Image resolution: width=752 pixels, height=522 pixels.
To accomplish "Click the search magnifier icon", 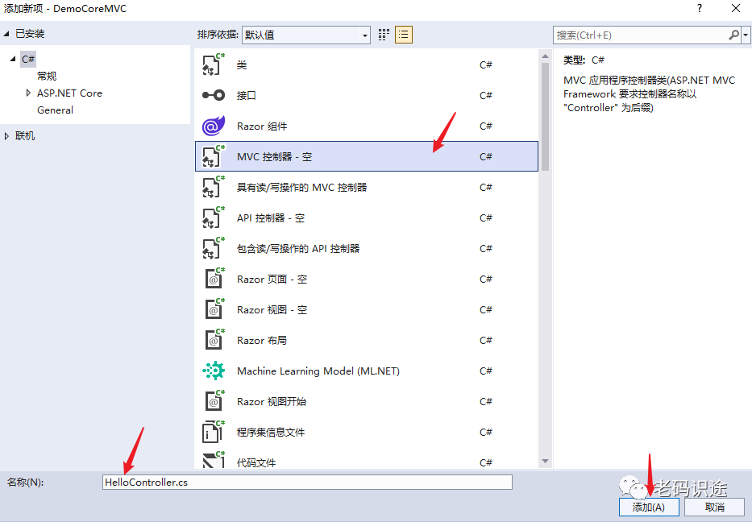I will click(x=733, y=35).
